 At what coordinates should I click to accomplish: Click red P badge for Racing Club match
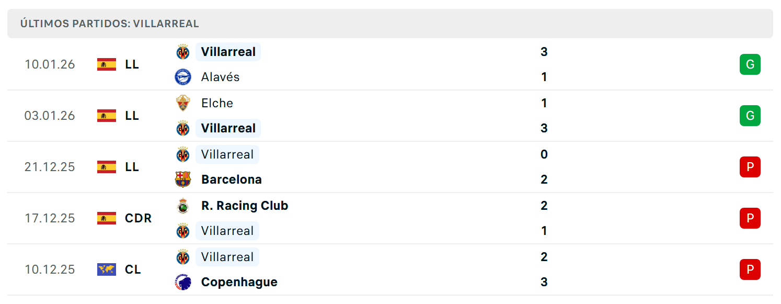click(x=750, y=218)
